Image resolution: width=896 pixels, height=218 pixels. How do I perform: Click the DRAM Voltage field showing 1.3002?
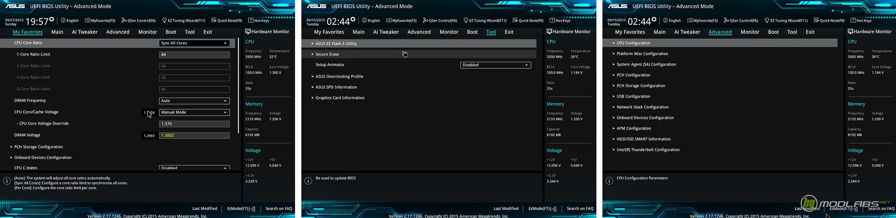[194, 135]
